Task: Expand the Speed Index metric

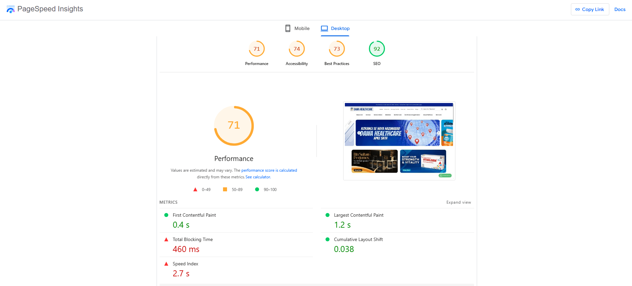Action: tap(185, 264)
